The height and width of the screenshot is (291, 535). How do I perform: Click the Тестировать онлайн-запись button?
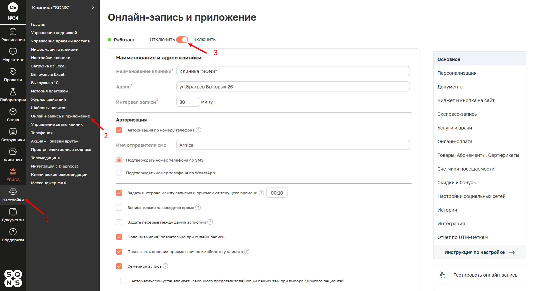[479, 275]
